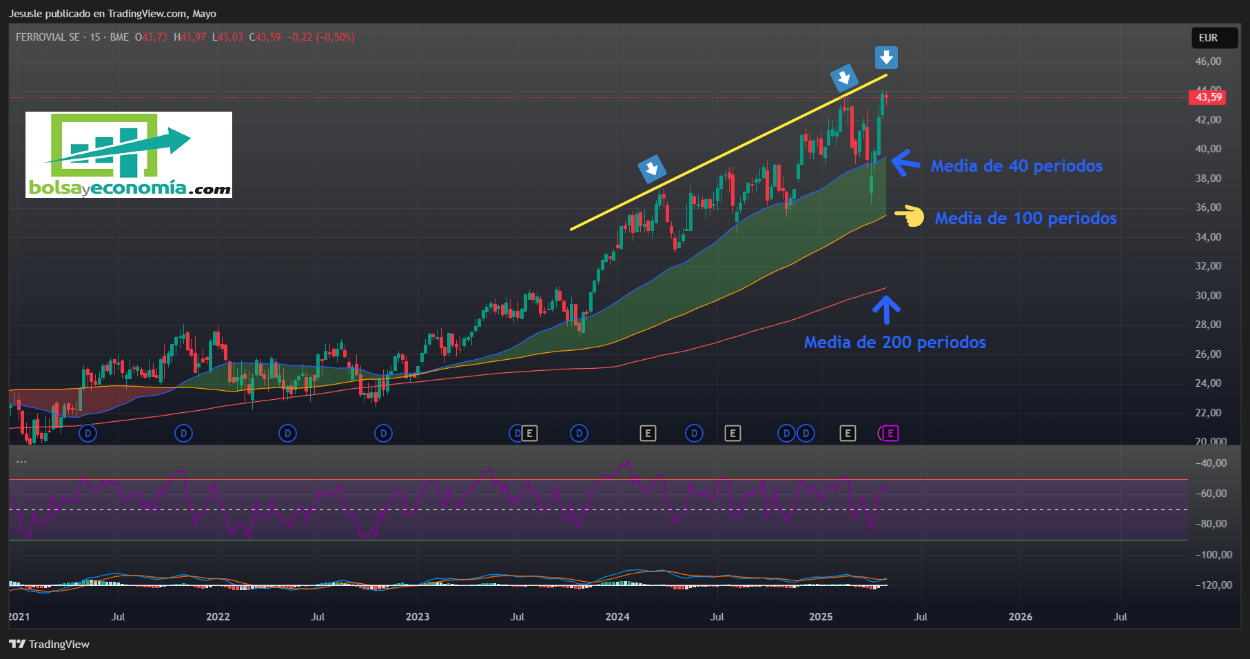Image resolution: width=1250 pixels, height=659 pixels.
Task: Click the 2025 label on time axis
Action: pos(821,616)
